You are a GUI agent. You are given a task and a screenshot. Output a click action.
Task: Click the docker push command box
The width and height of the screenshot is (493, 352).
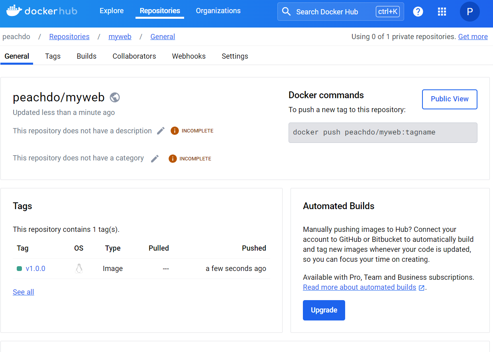383,132
